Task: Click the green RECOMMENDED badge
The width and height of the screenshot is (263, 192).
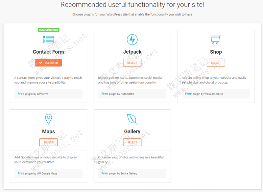Action: pyautogui.click(x=48, y=30)
